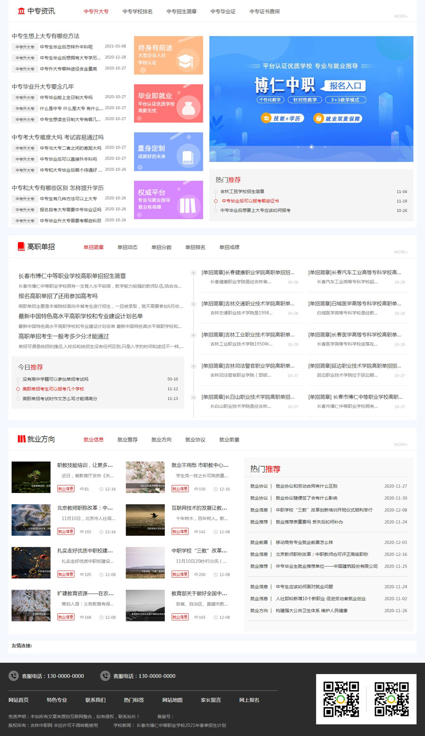This screenshot has height=736, width=425.
Task: Click the books icon on 权威平台 card
Action: coord(187,205)
